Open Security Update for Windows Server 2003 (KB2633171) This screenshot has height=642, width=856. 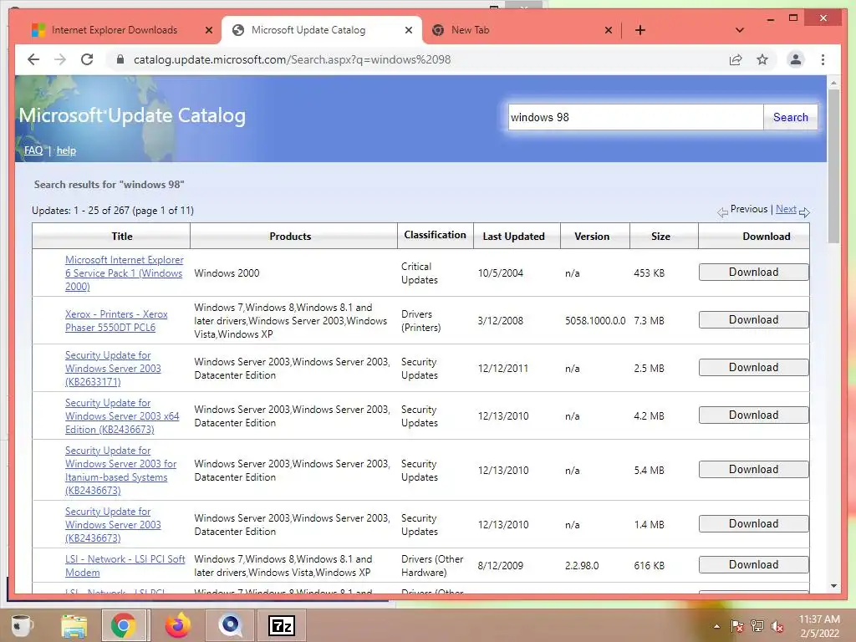click(113, 368)
